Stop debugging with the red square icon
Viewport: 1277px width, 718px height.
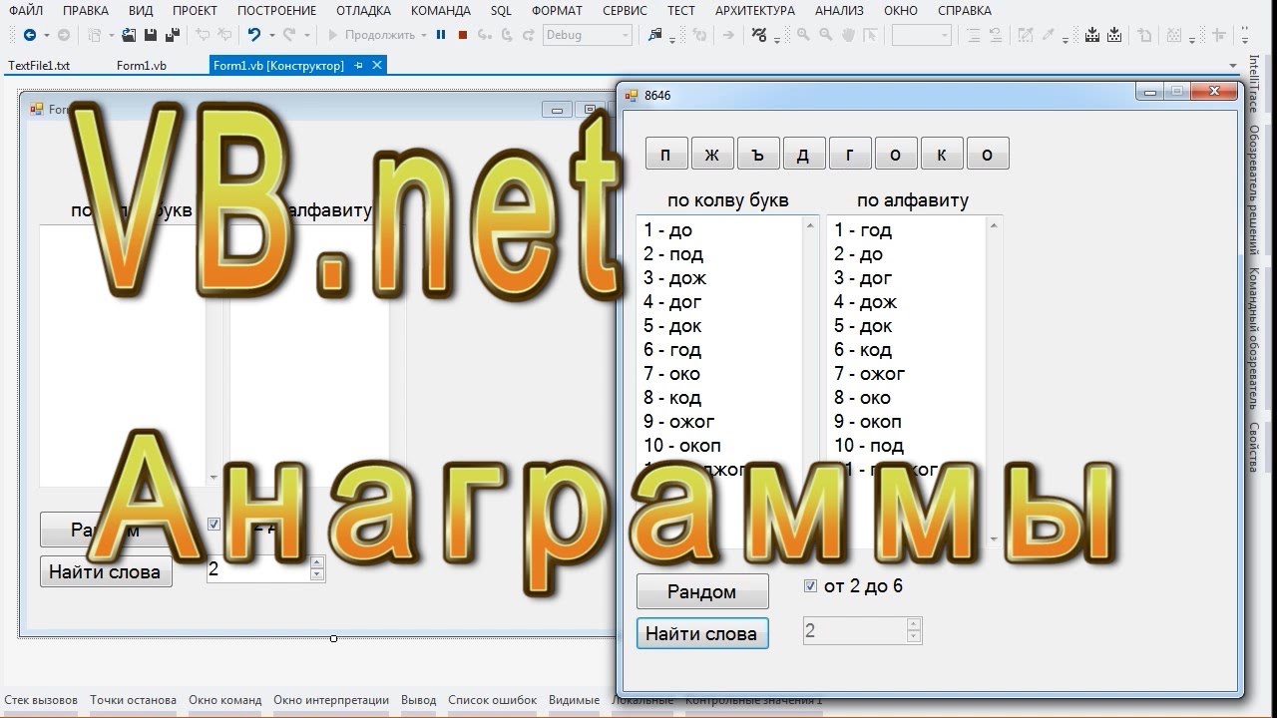point(462,35)
